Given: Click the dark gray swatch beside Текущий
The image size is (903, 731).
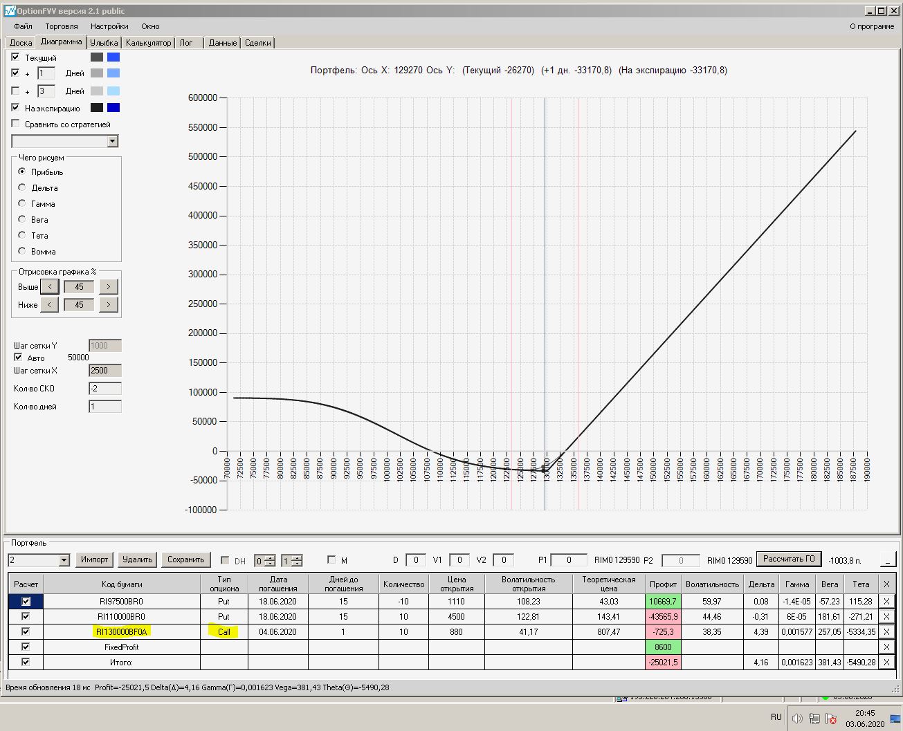Looking at the screenshot, I should 97,57.
